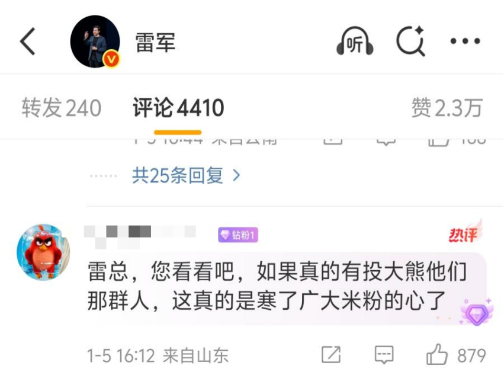The width and height of the screenshot is (504, 378).
Task: Open the 赞 2.3万 tab
Action: [447, 108]
